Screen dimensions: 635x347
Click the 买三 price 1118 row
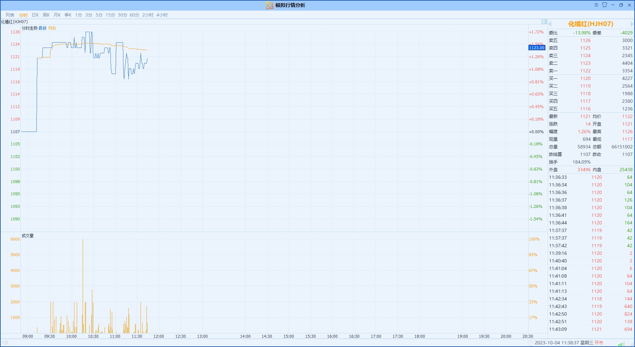[591, 94]
